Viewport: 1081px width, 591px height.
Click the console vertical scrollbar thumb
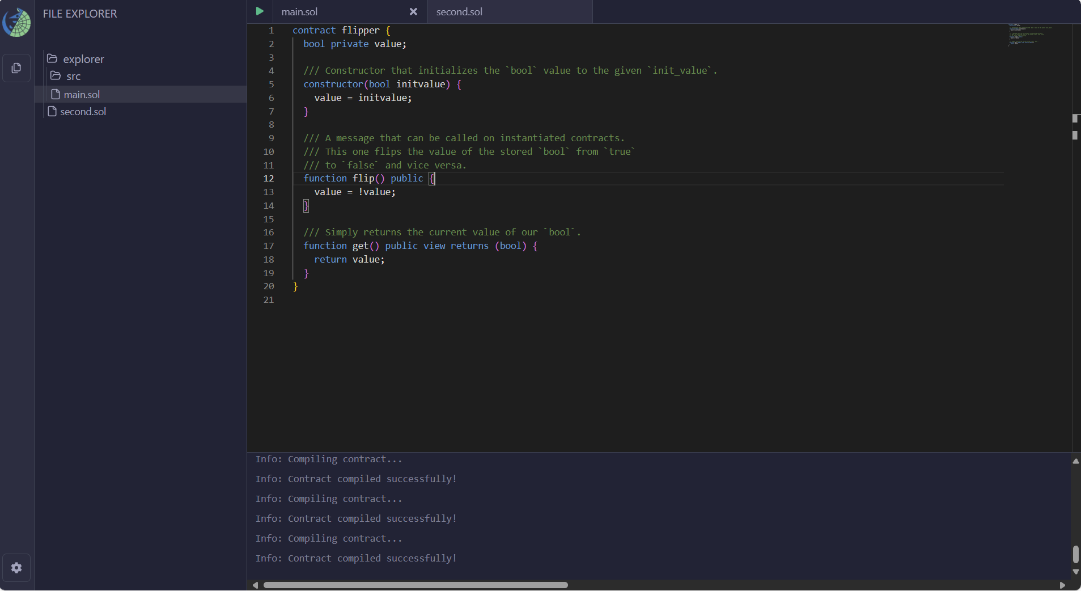[1075, 554]
